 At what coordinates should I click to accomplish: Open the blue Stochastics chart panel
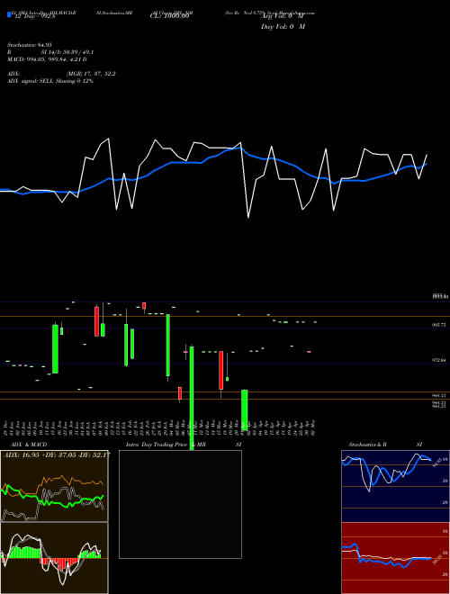[395, 486]
